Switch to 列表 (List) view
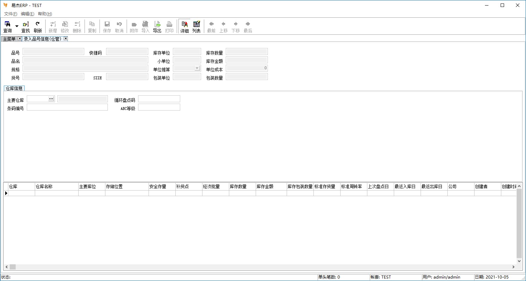 tap(197, 27)
